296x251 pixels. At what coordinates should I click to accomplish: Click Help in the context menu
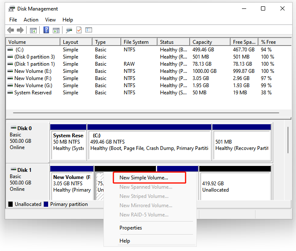[x=125, y=241]
